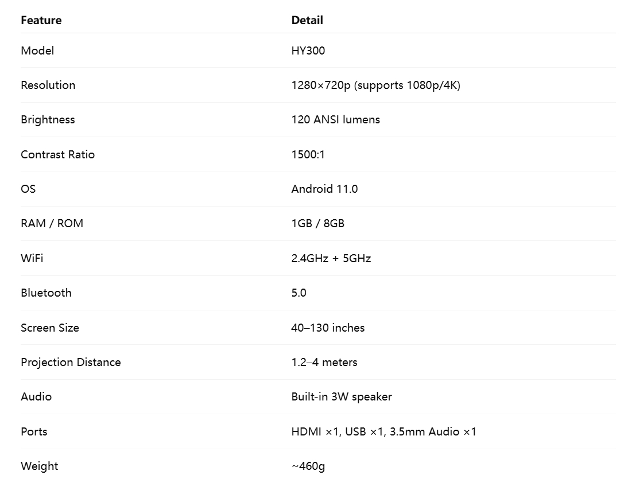Image resolution: width=624 pixels, height=498 pixels.
Task: Click the ~460g weight value
Action: [308, 466]
